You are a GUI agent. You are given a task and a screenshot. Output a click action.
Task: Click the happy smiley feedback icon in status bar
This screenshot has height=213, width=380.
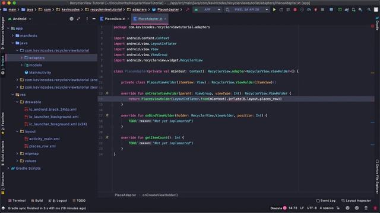click(x=347, y=208)
